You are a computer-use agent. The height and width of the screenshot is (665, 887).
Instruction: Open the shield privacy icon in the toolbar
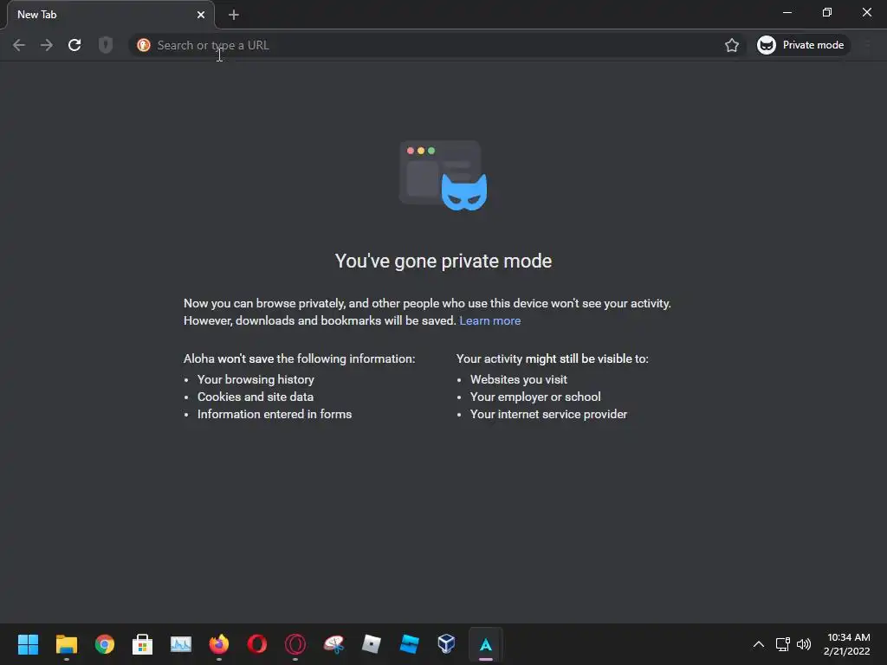click(x=105, y=45)
